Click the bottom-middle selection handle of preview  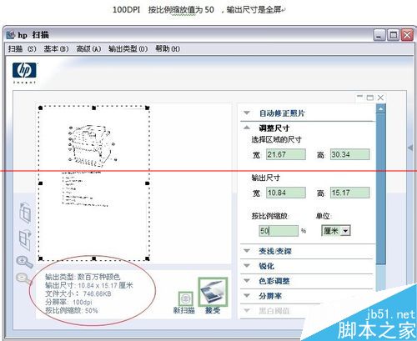click(94, 258)
